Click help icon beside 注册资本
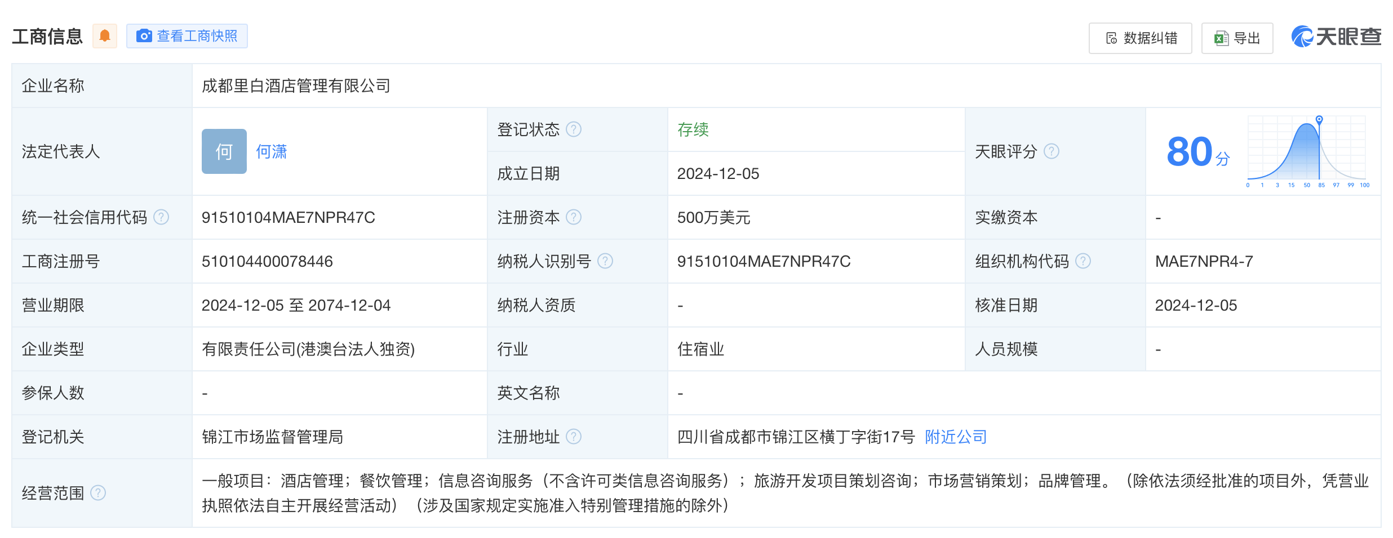Viewport: 1393px width, 538px height. pyautogui.click(x=574, y=217)
